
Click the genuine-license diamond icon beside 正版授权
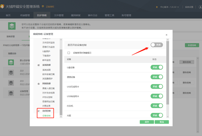click(x=43, y=7)
